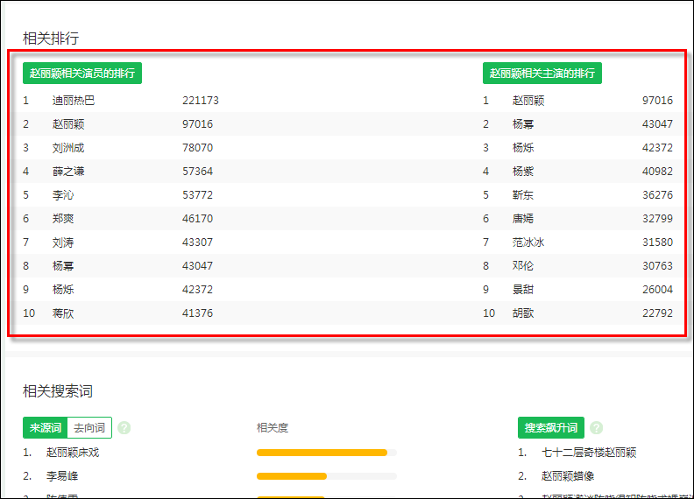Open 胡歌 at rank ten
Viewport: 694px width, 499px height.
523,313
